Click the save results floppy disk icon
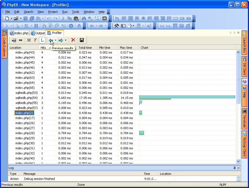The width and height of the screenshot is (249, 188). [82, 40]
